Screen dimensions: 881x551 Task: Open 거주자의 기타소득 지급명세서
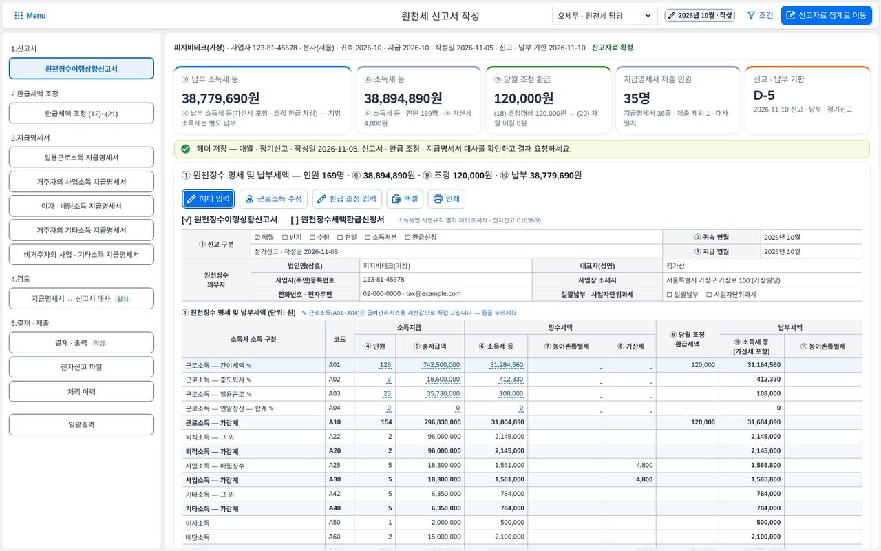81,230
